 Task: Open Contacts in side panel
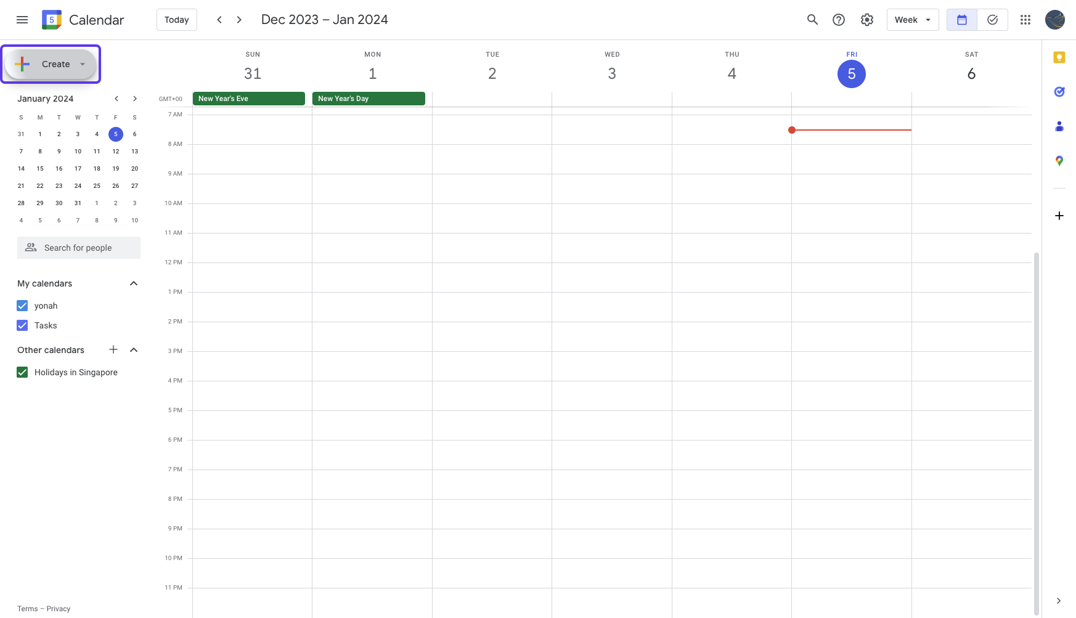pos(1059,126)
